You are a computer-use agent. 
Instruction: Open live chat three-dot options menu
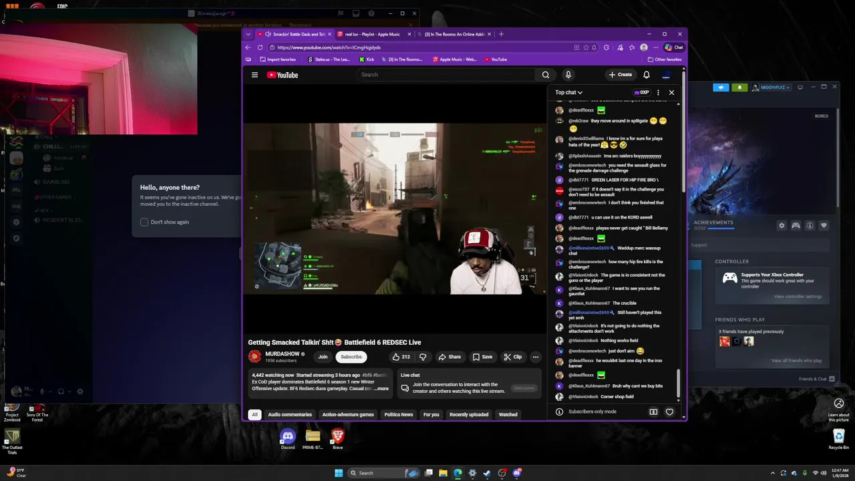(658, 92)
